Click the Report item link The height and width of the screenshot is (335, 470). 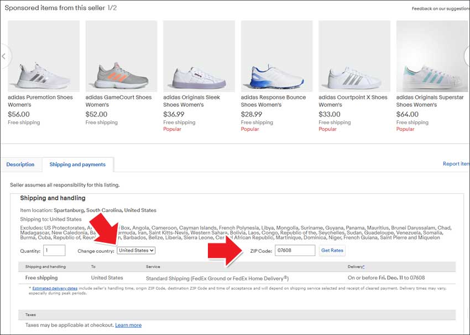pyautogui.click(x=456, y=163)
